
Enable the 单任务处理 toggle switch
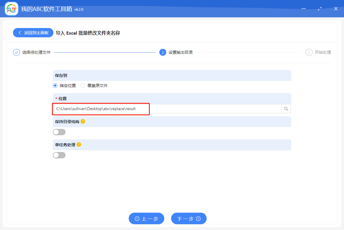click(59, 155)
